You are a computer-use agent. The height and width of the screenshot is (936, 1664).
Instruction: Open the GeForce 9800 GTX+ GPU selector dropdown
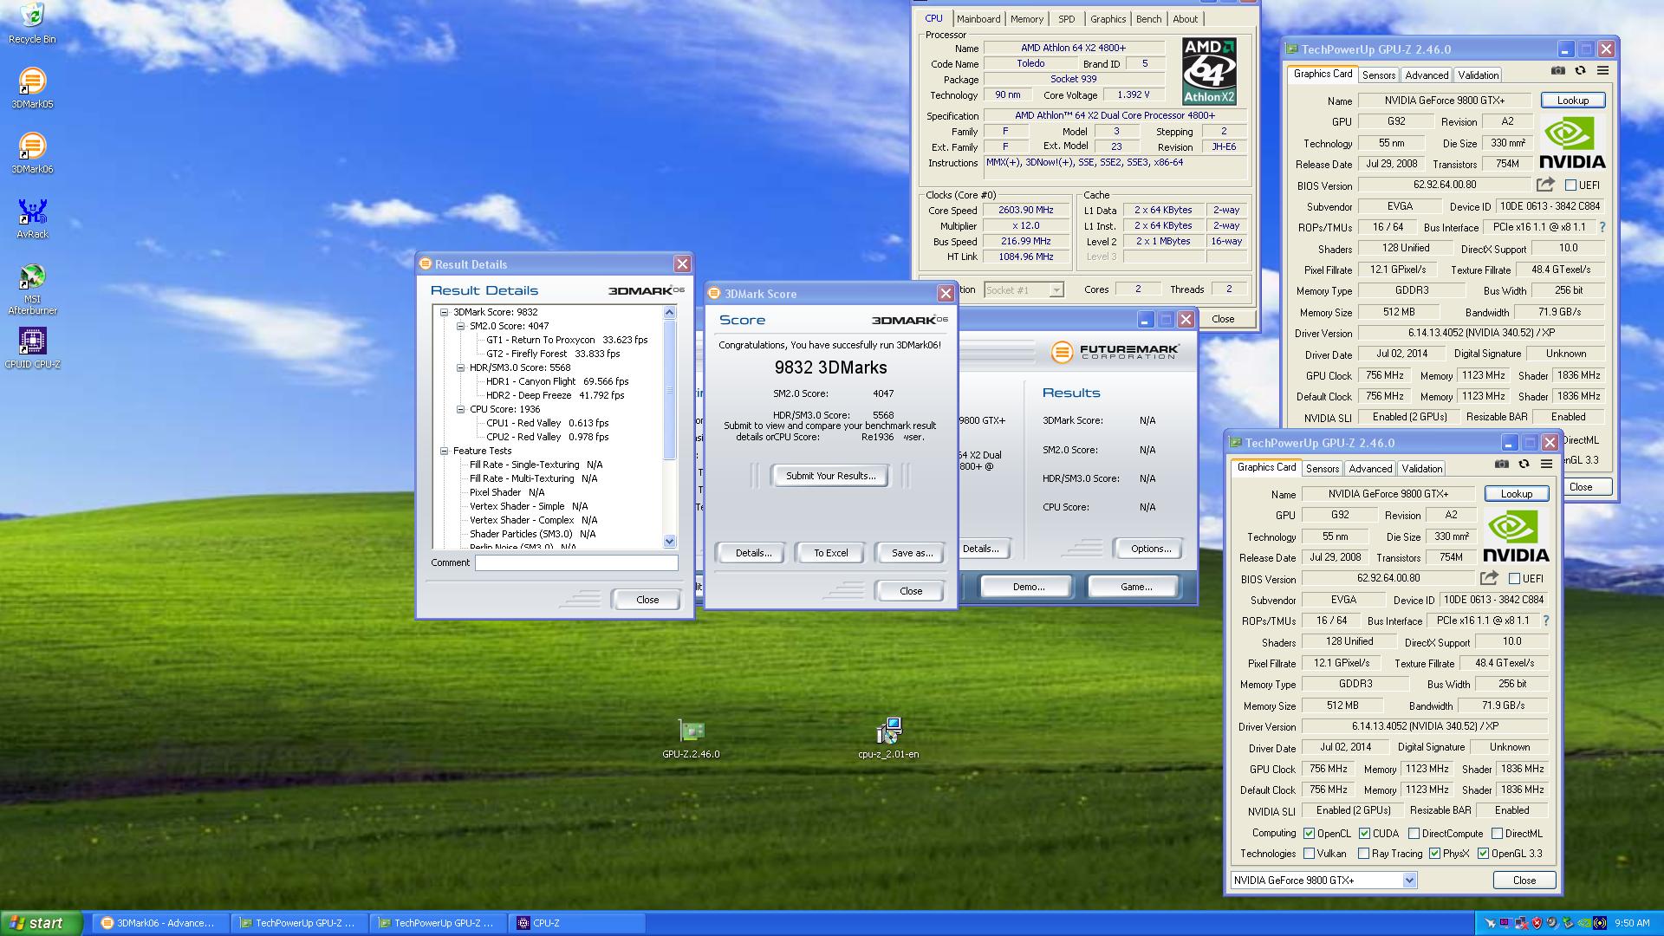point(1409,881)
